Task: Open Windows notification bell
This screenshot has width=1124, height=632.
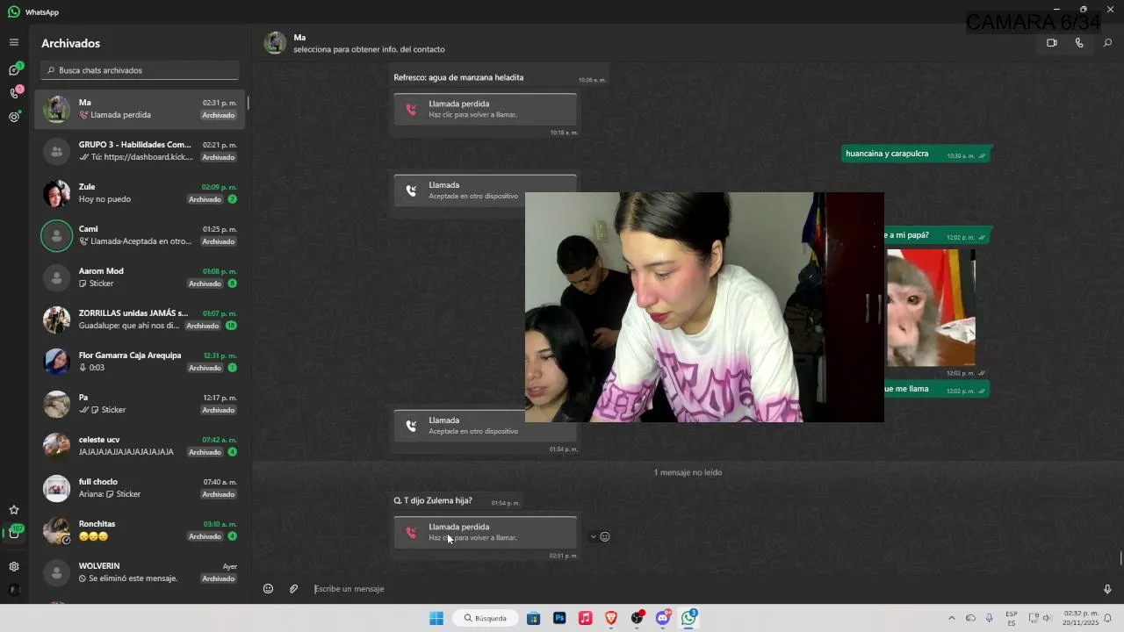Action: pos(1108,618)
